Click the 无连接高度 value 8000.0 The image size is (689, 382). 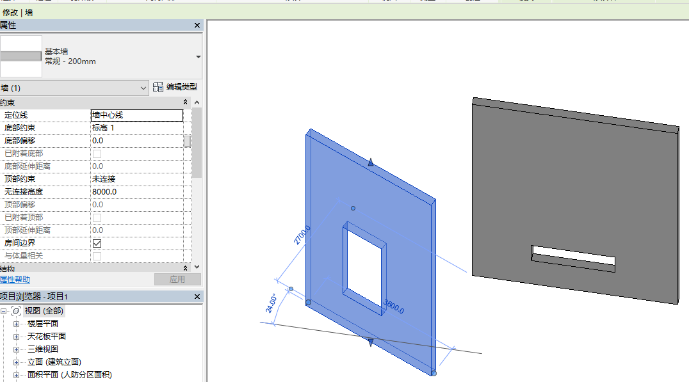[x=136, y=192]
